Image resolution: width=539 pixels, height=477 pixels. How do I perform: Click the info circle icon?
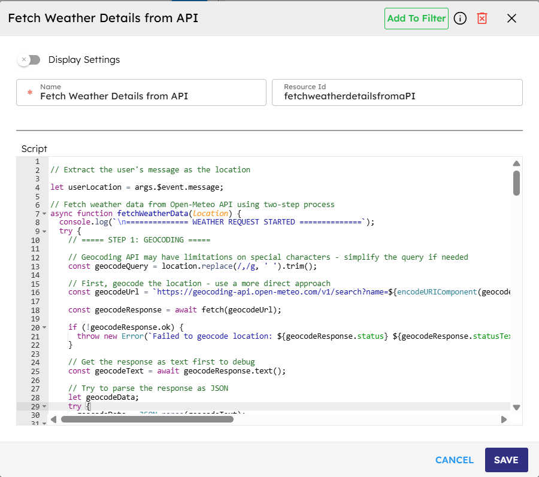coord(460,19)
